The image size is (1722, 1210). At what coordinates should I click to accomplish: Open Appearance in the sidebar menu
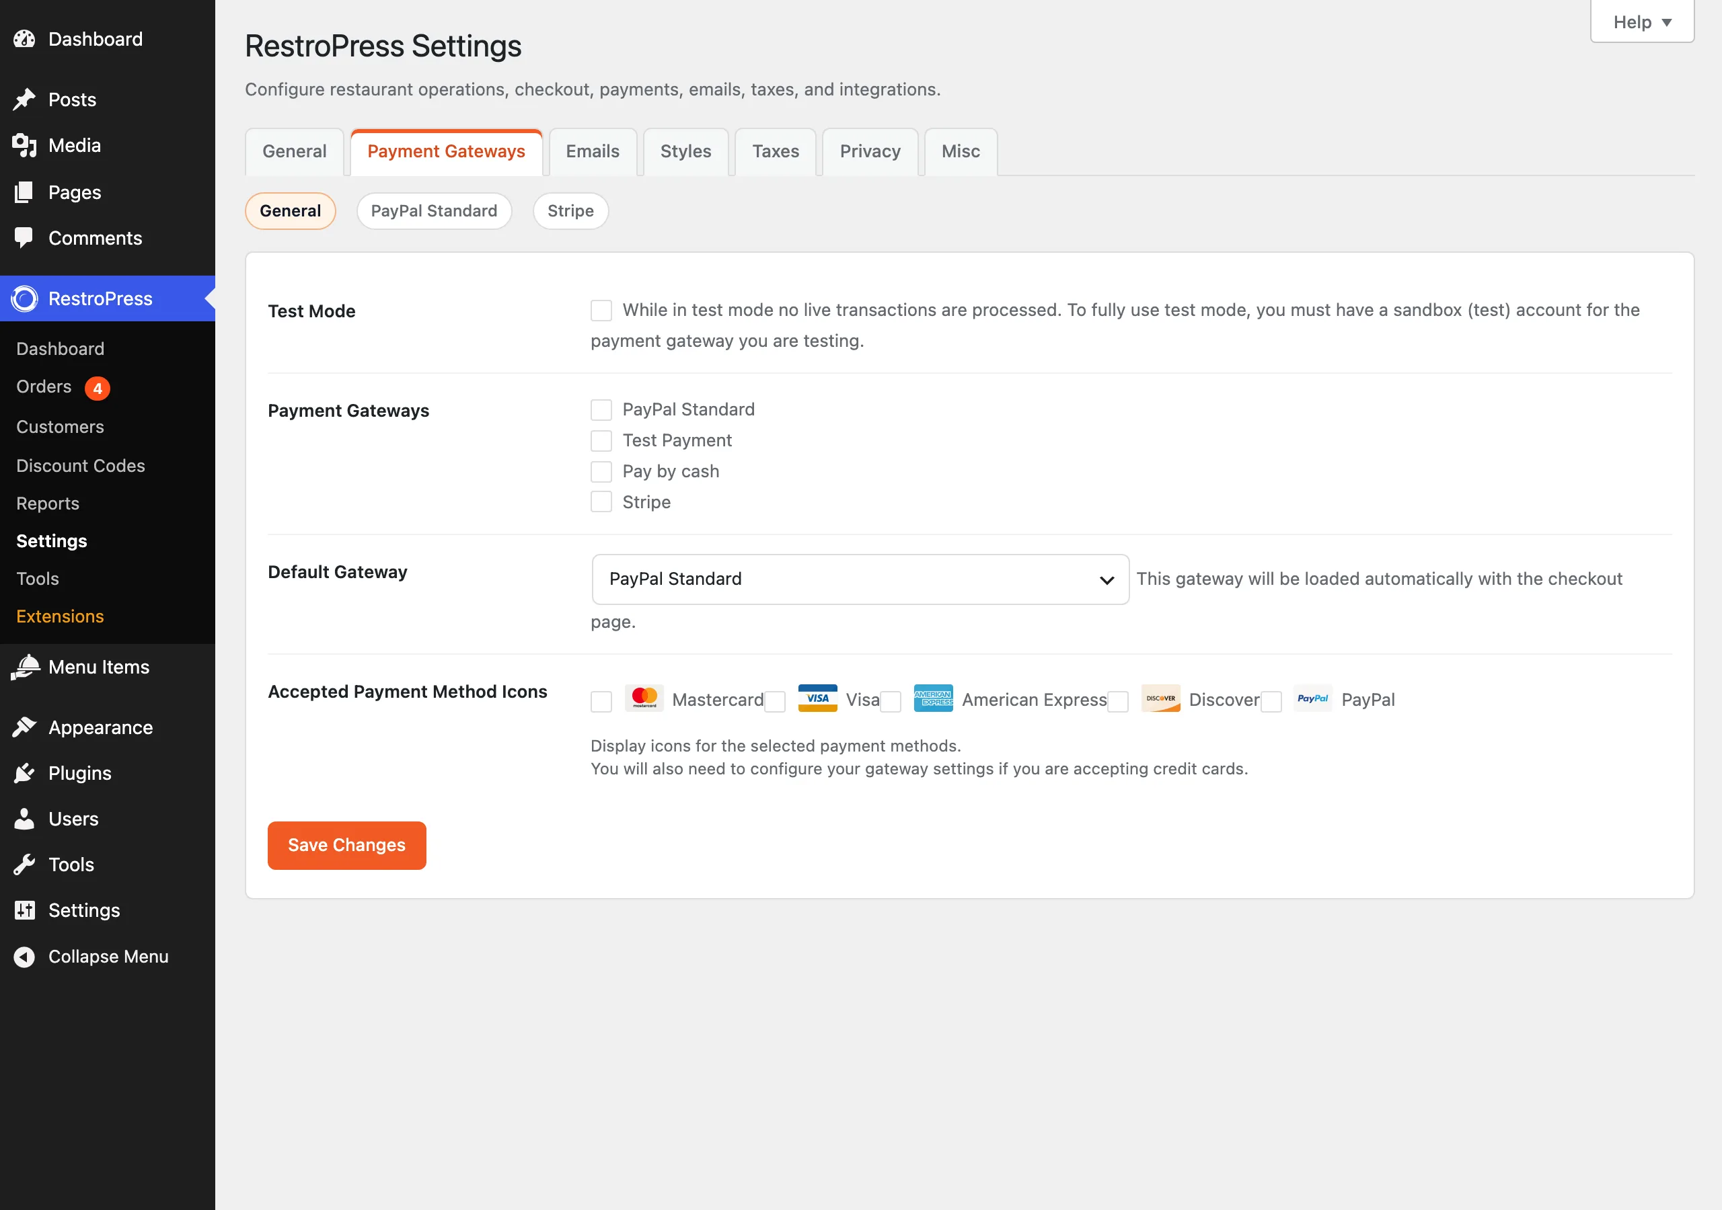100,727
